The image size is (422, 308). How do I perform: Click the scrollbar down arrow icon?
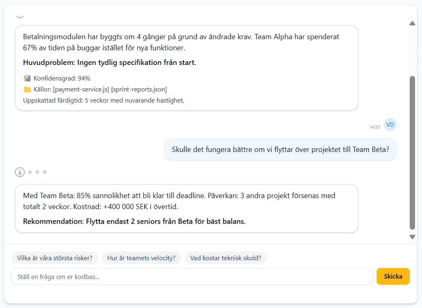coord(412,236)
